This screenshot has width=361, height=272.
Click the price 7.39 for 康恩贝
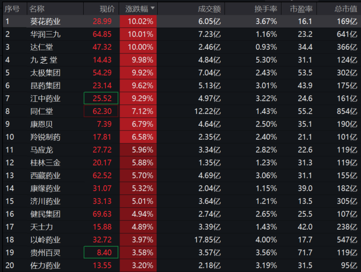click(104, 124)
